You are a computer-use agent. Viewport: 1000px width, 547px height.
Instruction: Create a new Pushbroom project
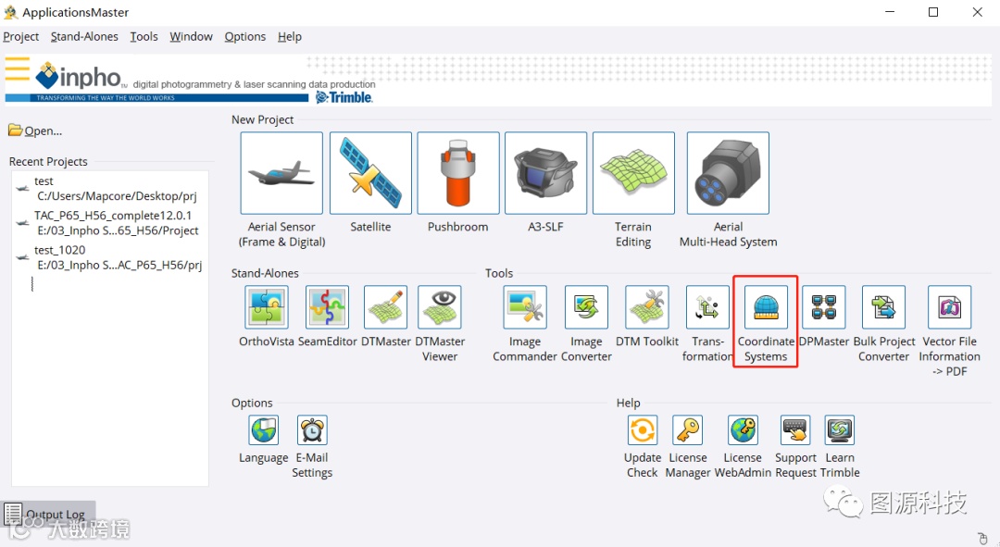pos(458,173)
